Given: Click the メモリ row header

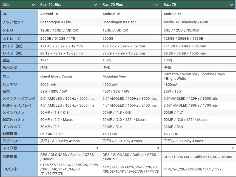Looking at the screenshot, I should pyautogui.click(x=19, y=30).
